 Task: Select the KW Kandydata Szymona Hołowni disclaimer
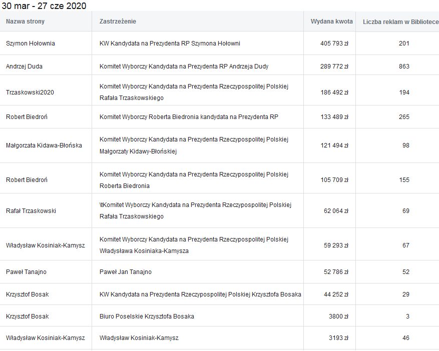(170, 43)
